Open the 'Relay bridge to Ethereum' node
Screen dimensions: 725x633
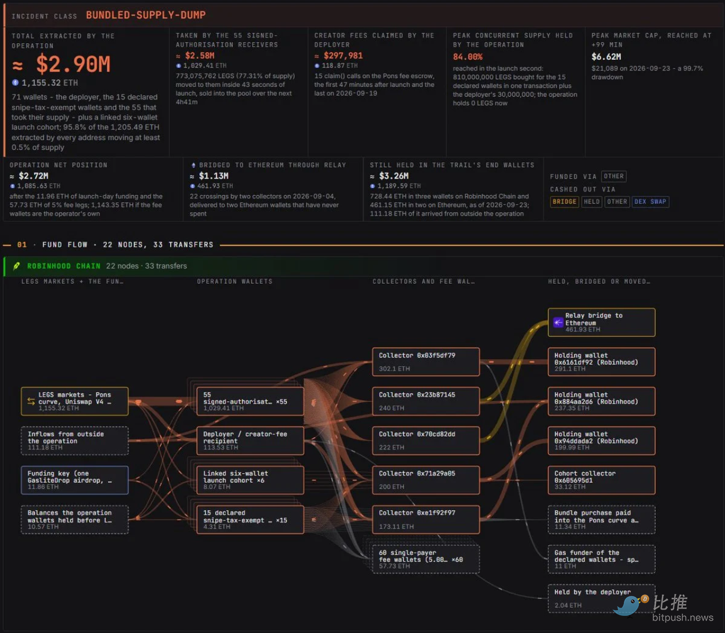coord(602,322)
